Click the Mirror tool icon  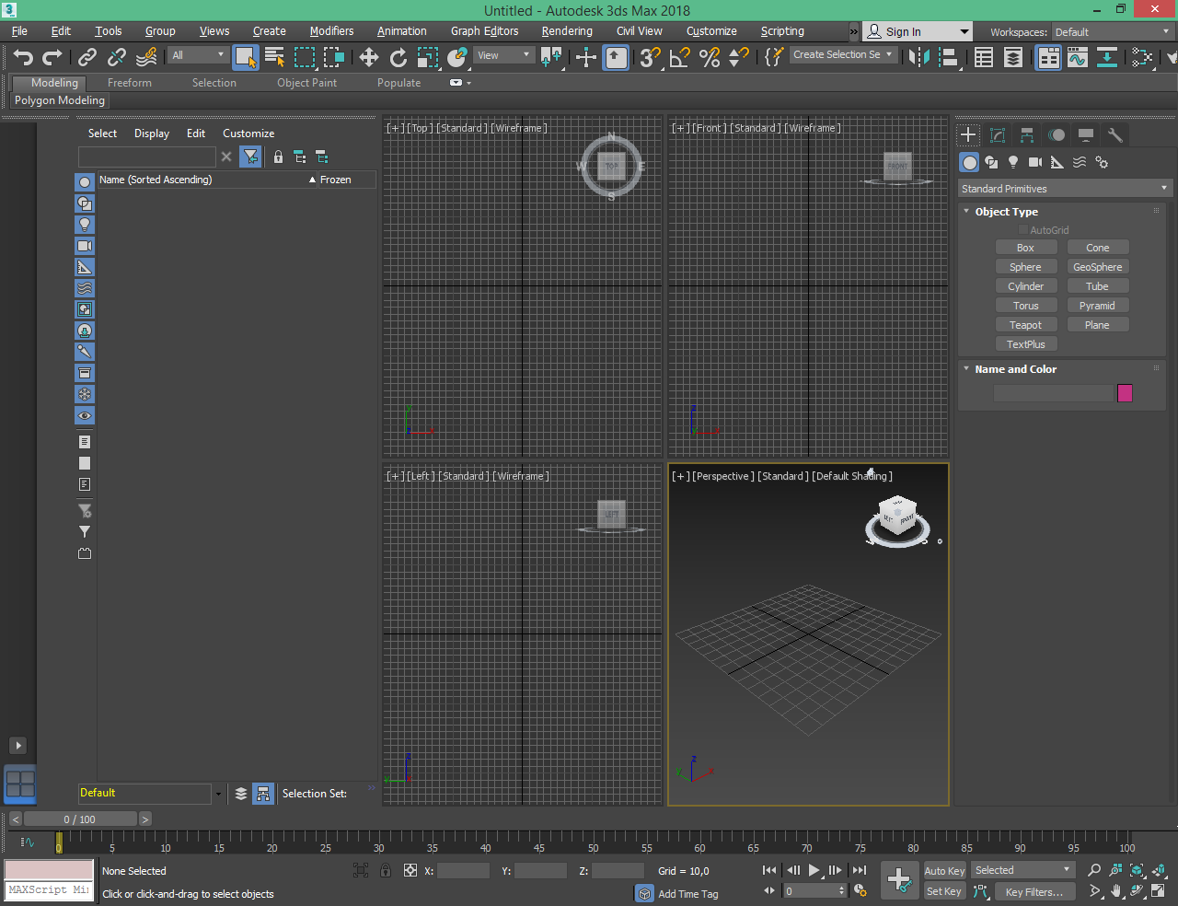[918, 57]
